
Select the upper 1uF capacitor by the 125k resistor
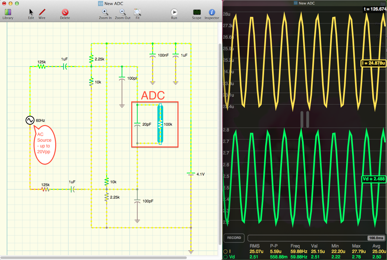pos(65,67)
